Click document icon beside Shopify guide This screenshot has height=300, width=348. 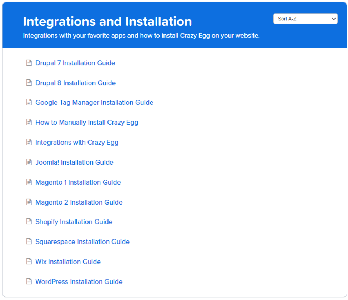pos(29,222)
